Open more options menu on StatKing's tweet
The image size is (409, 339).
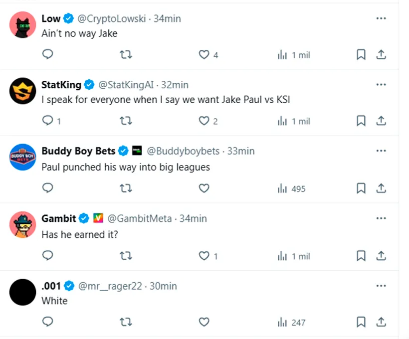click(381, 85)
